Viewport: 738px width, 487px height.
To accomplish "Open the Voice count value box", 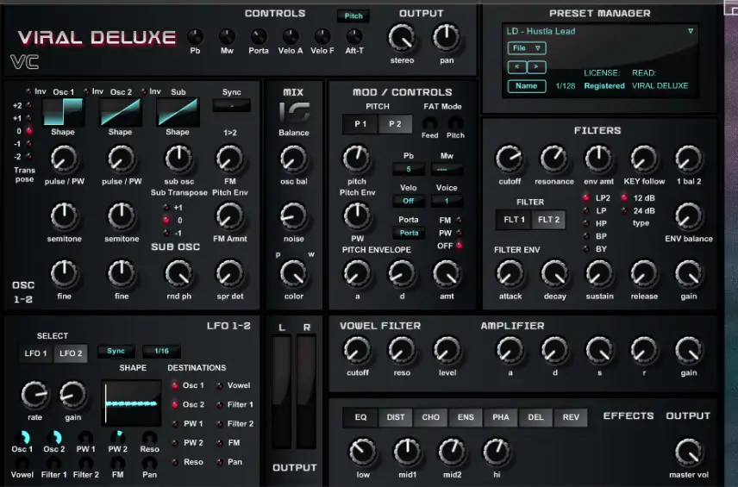I will click(x=447, y=201).
